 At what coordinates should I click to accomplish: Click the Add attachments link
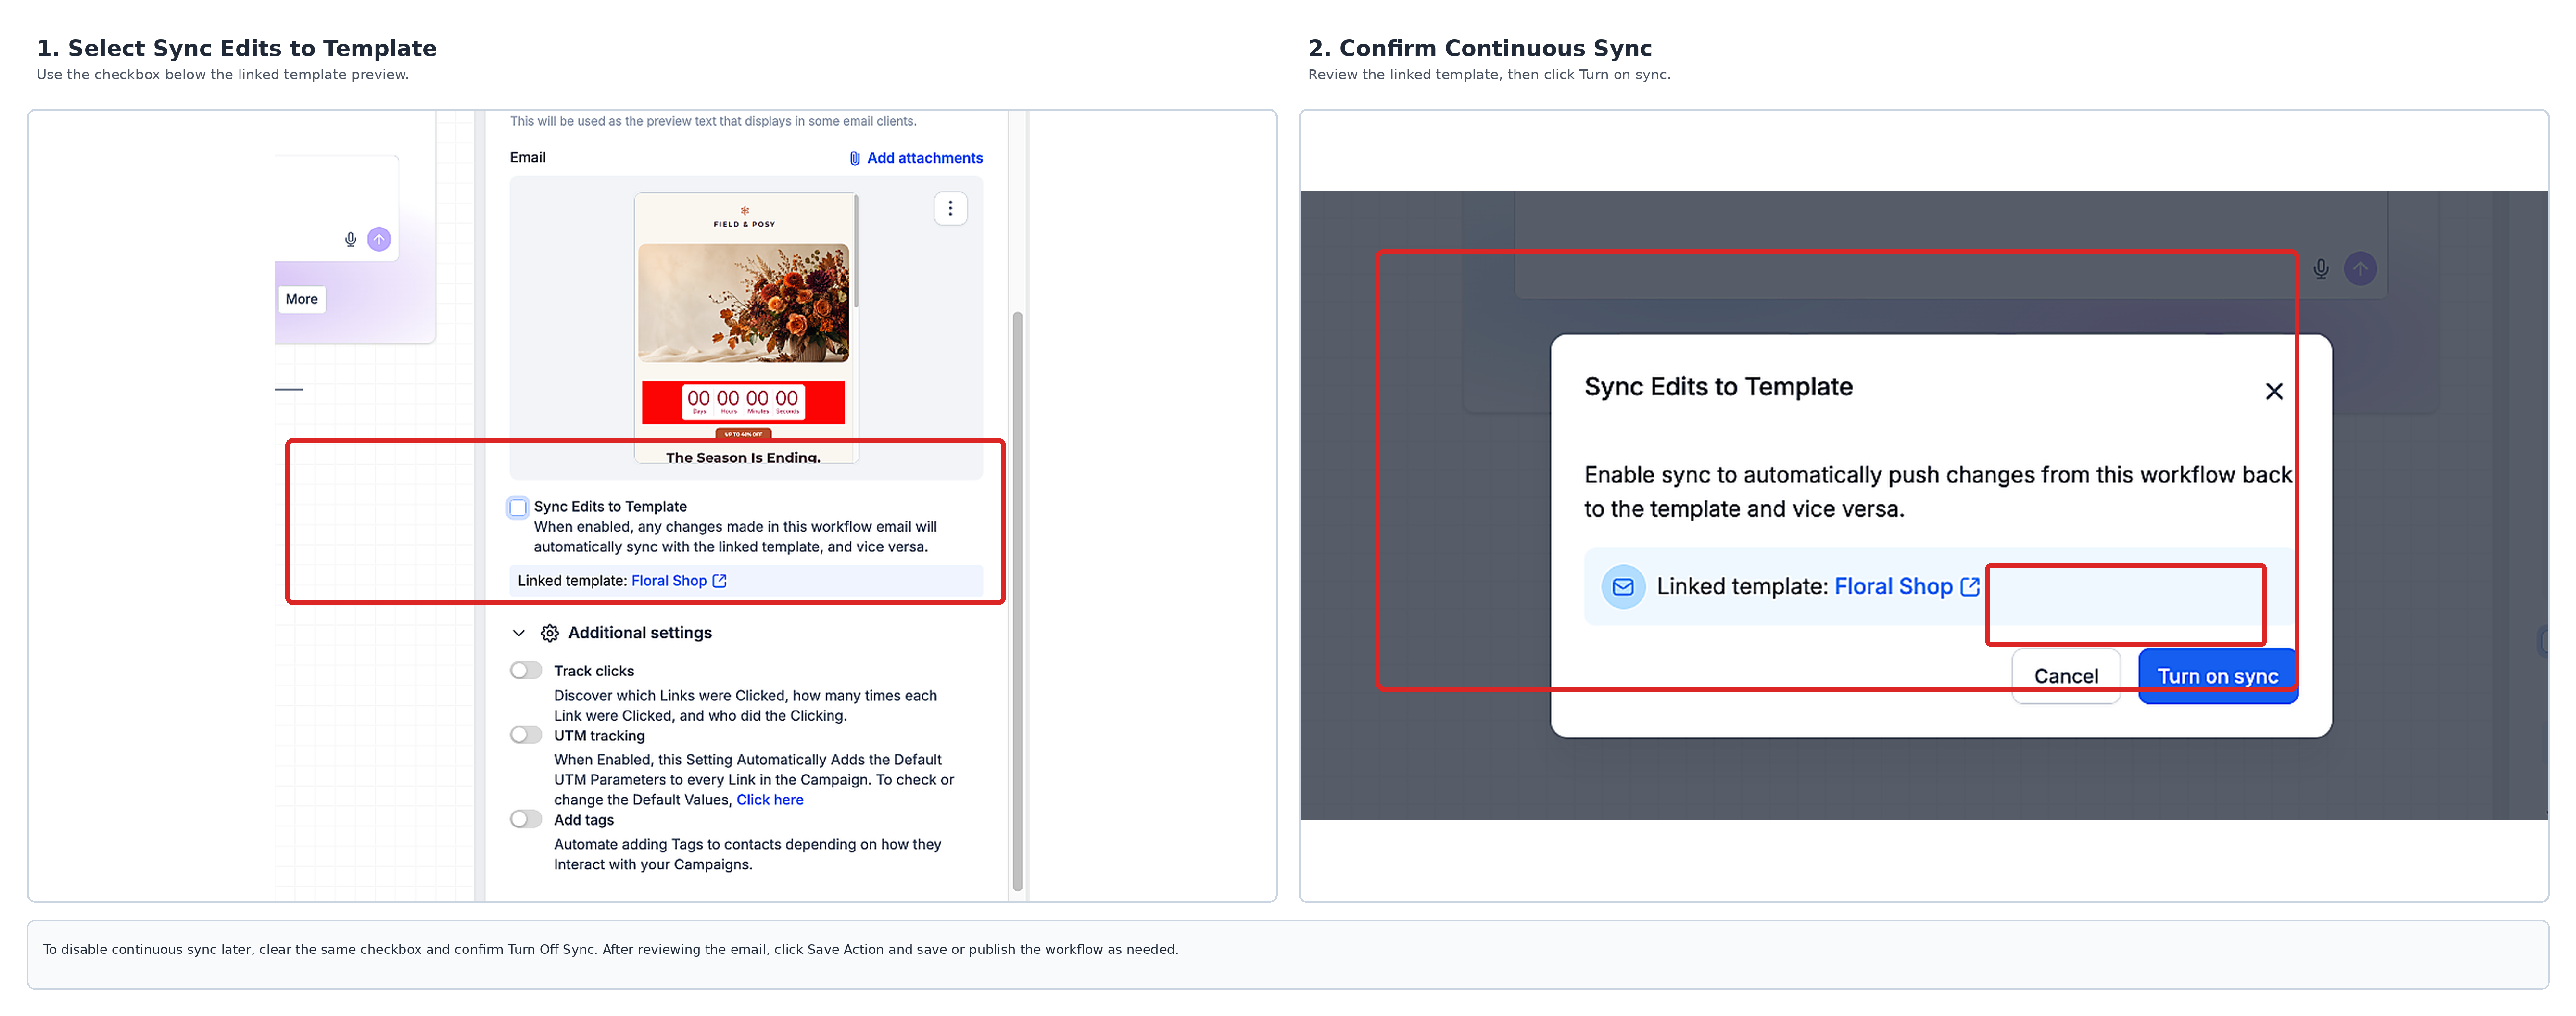pos(916,158)
